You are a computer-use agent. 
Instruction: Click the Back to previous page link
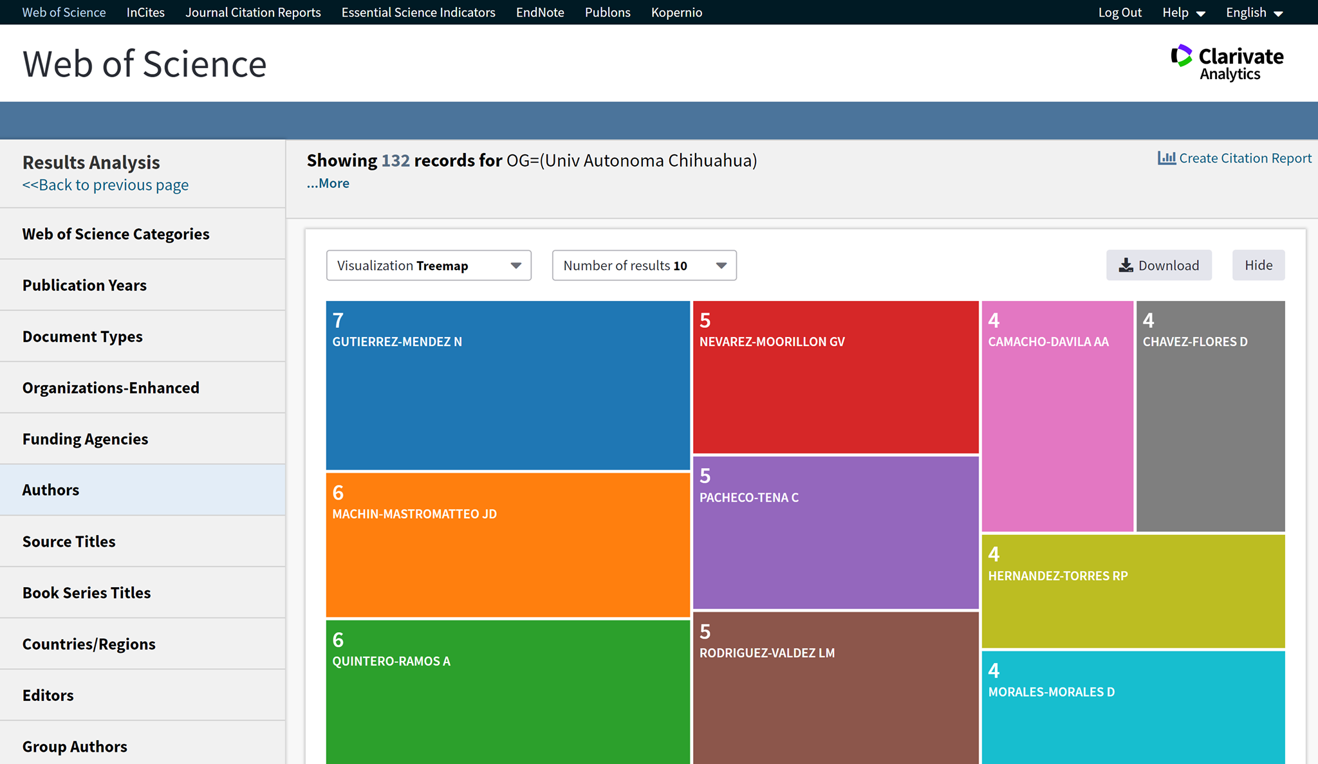(106, 185)
